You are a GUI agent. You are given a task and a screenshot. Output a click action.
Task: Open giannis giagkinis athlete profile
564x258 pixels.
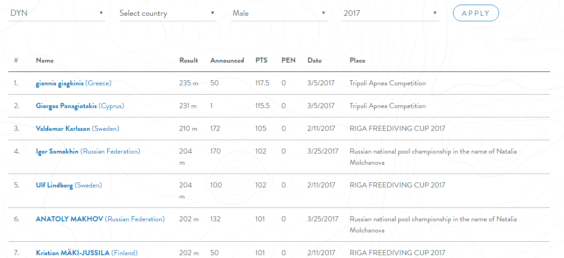[x=60, y=84]
